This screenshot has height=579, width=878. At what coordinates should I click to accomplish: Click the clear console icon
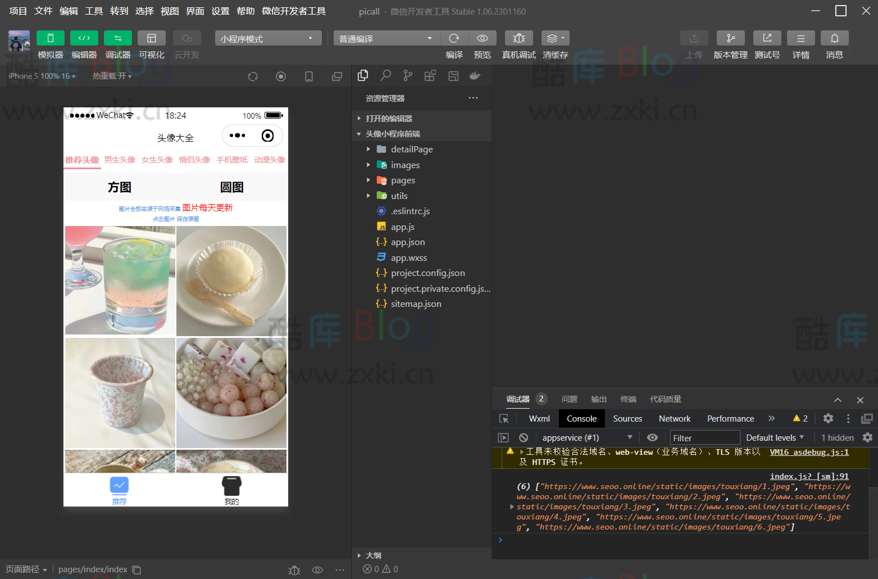pos(524,437)
